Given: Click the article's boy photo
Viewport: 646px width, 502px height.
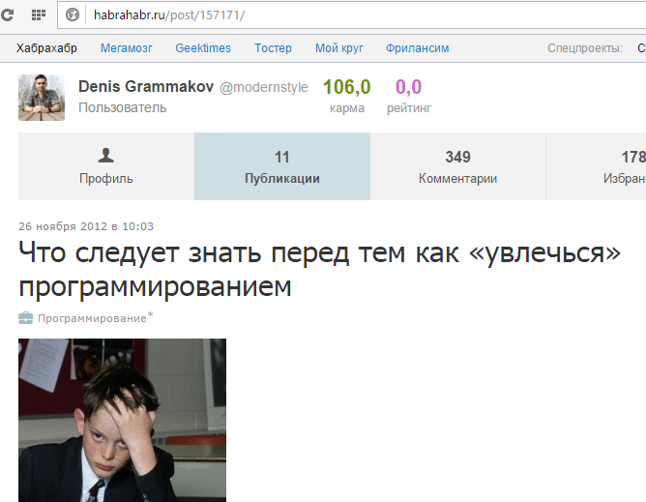Looking at the screenshot, I should [123, 421].
